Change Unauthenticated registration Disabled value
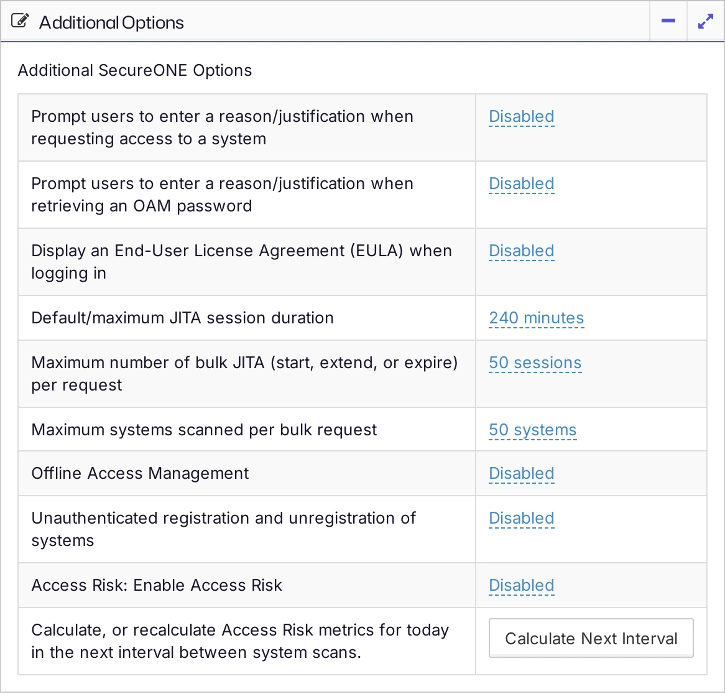 click(521, 518)
